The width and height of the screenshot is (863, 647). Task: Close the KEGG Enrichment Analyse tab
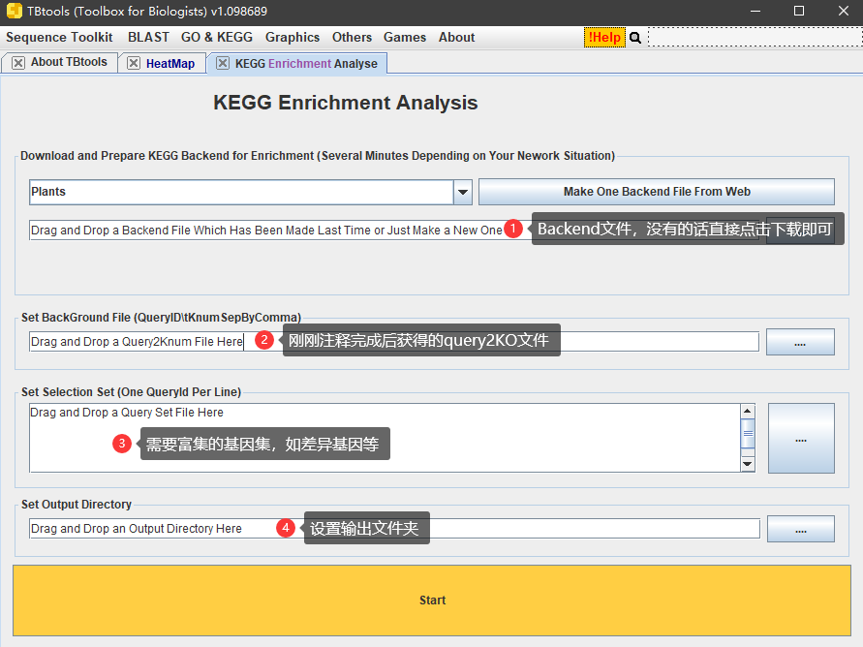pos(223,63)
